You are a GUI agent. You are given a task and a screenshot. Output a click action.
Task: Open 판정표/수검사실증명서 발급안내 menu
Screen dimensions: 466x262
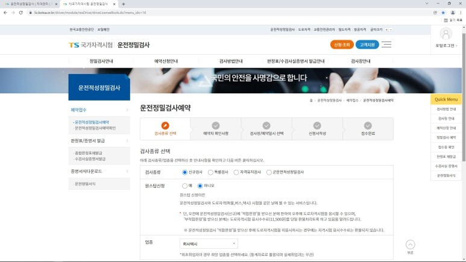pyautogui.click(x=296, y=61)
